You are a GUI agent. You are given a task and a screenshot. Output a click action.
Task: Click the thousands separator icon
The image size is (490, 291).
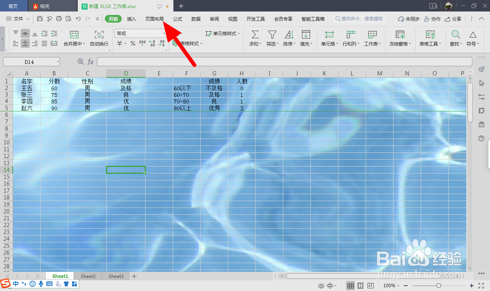142,43
